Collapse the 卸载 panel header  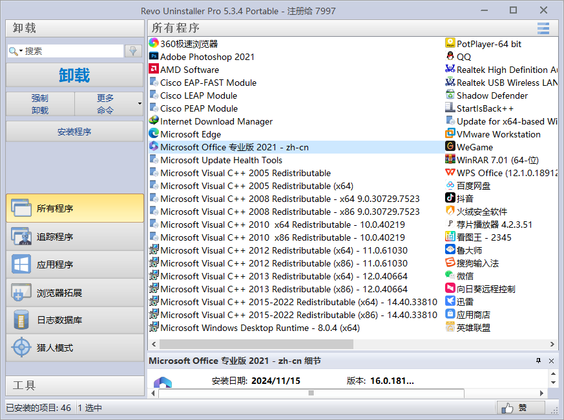pyautogui.click(x=75, y=28)
